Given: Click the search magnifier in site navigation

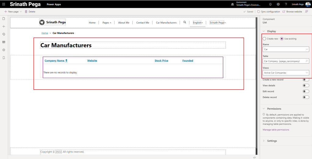Looking at the screenshot, I should (x=185, y=22).
